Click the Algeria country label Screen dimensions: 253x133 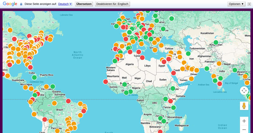(130, 64)
